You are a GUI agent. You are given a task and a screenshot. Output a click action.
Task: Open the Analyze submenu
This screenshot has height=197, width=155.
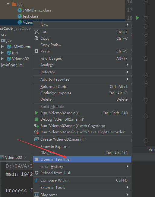pos(82,65)
